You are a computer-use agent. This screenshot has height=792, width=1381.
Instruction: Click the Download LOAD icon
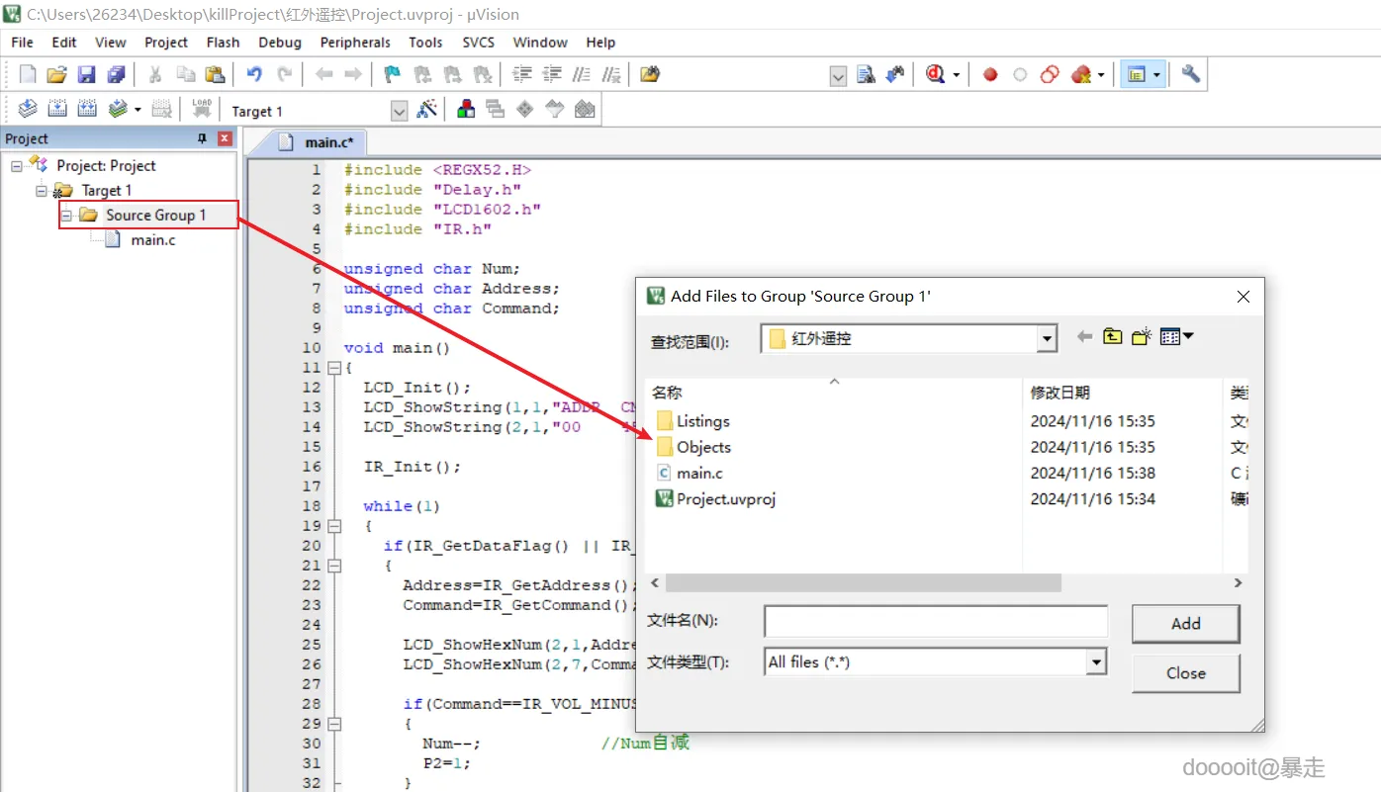point(202,109)
